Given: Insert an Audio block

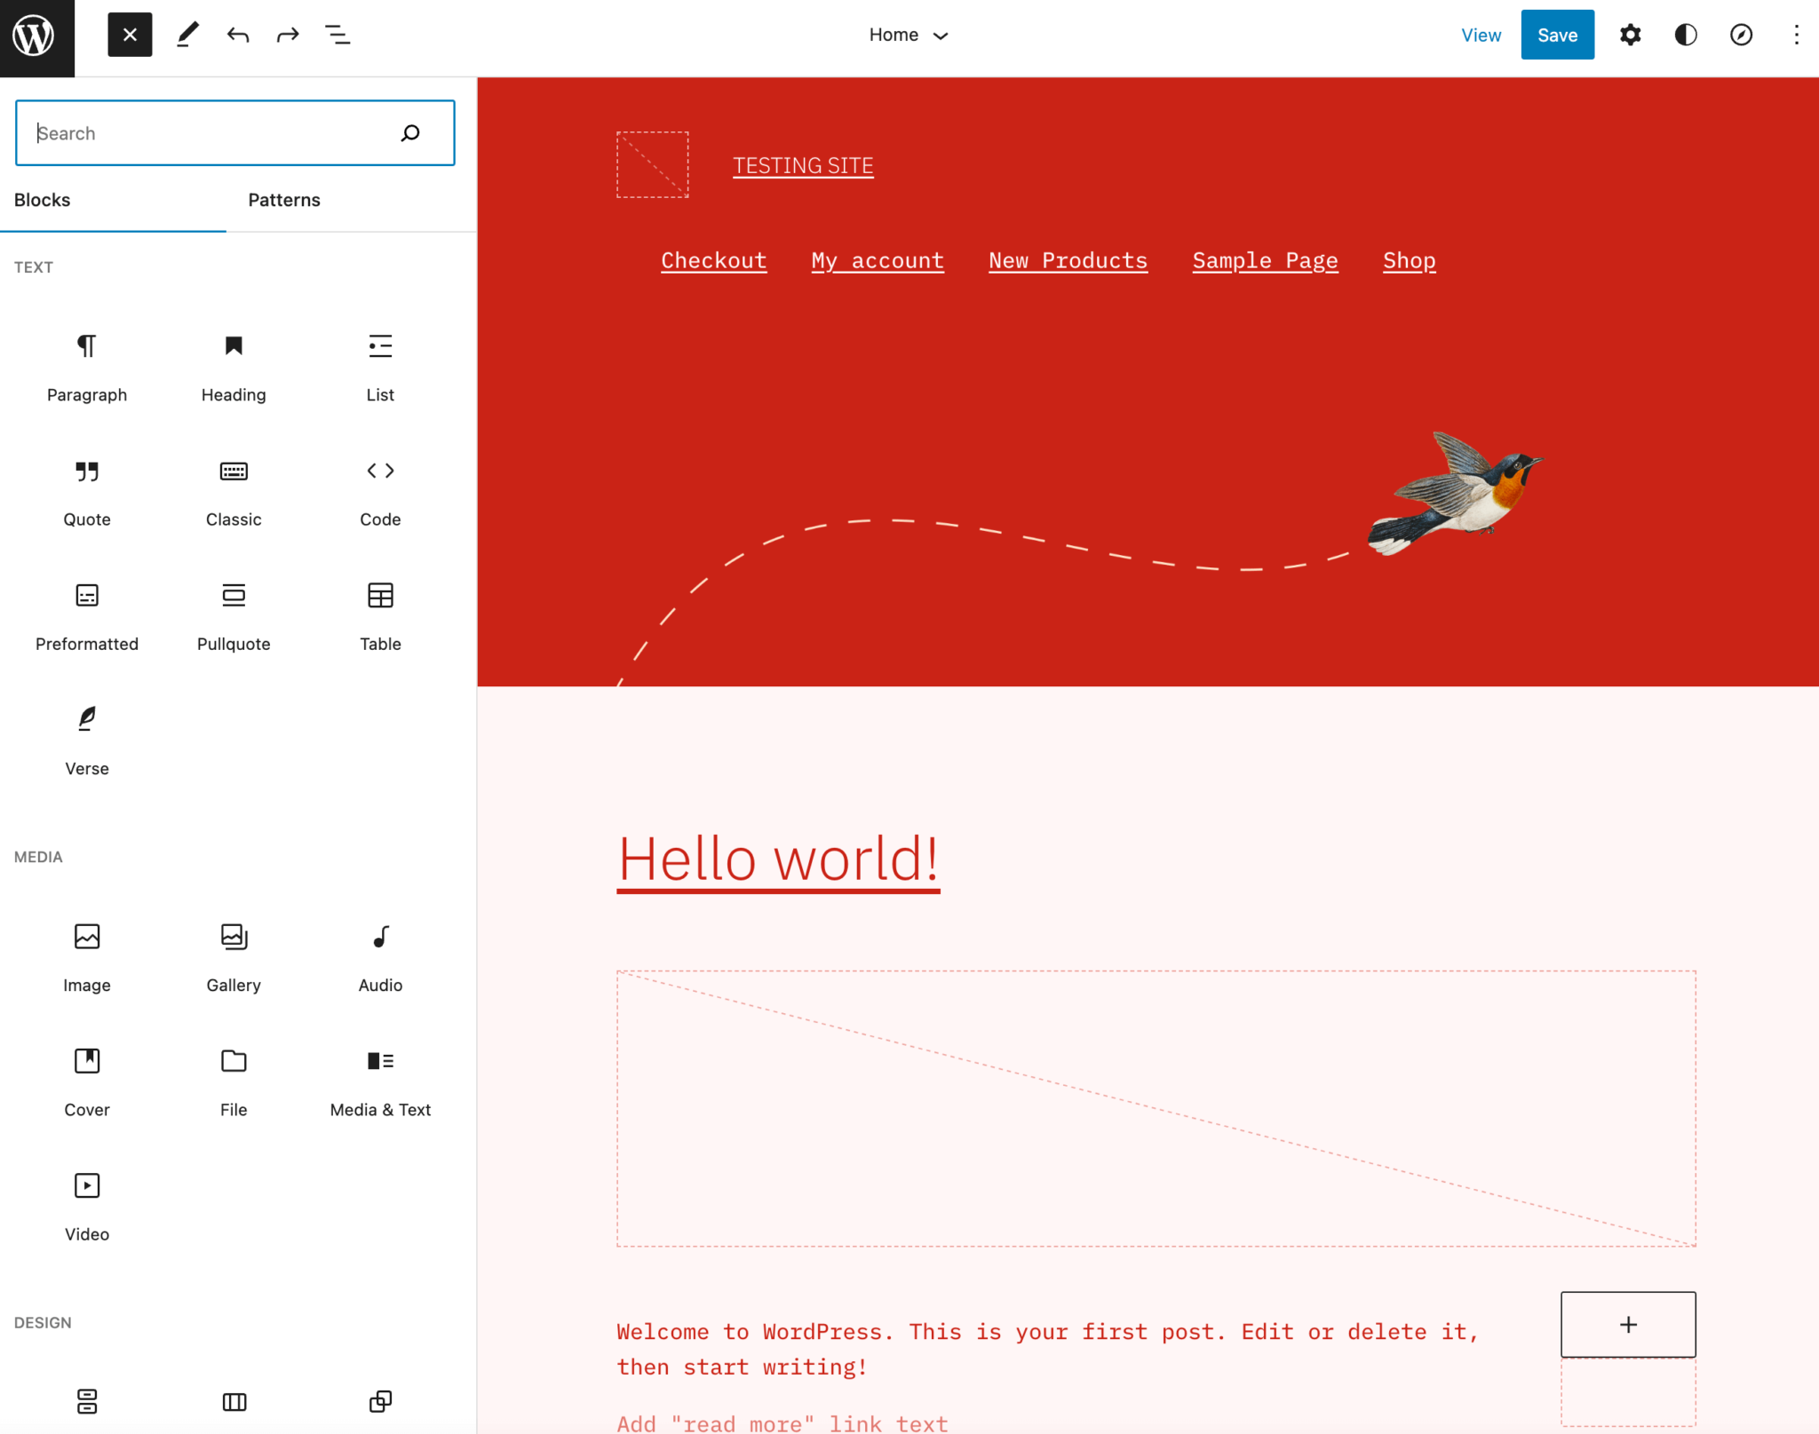Looking at the screenshot, I should coord(380,957).
